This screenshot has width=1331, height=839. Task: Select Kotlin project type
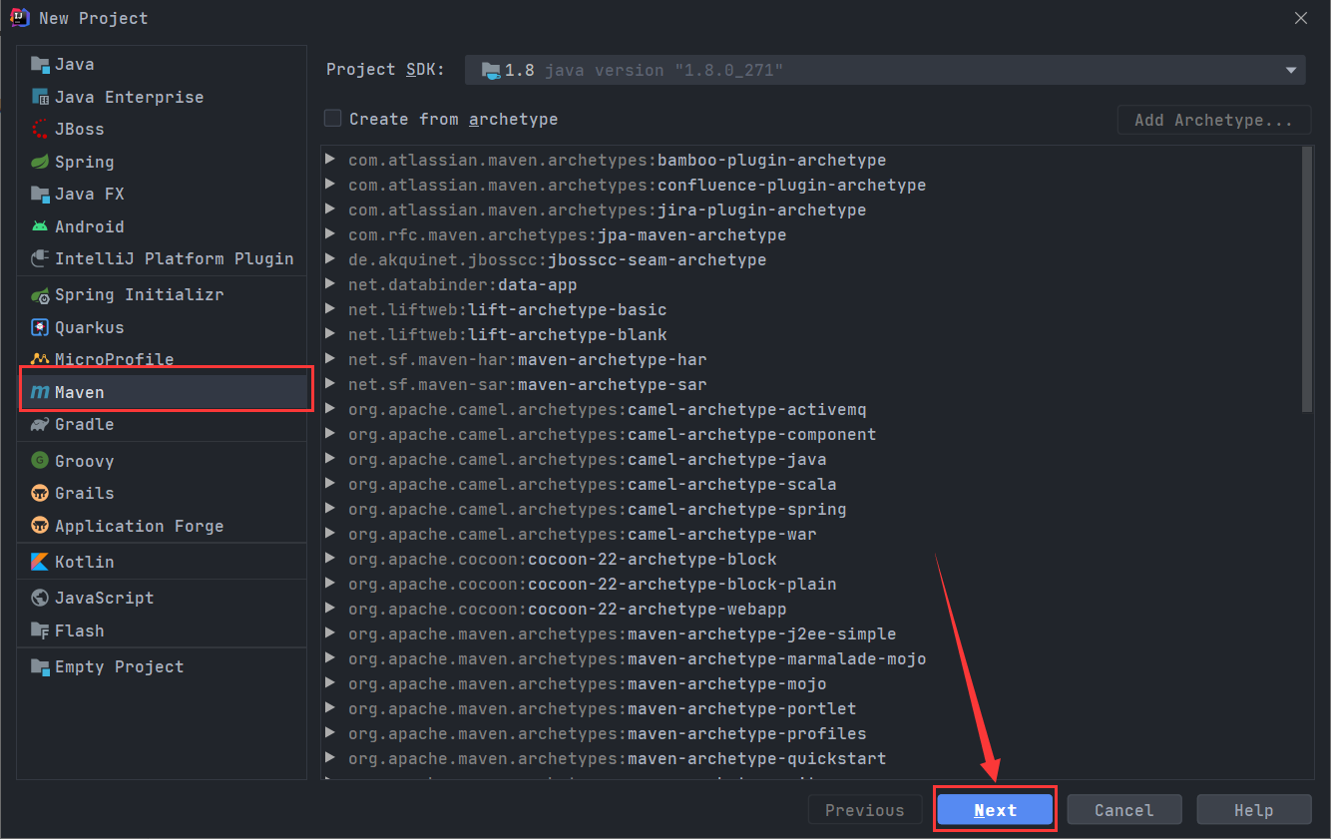(163, 562)
